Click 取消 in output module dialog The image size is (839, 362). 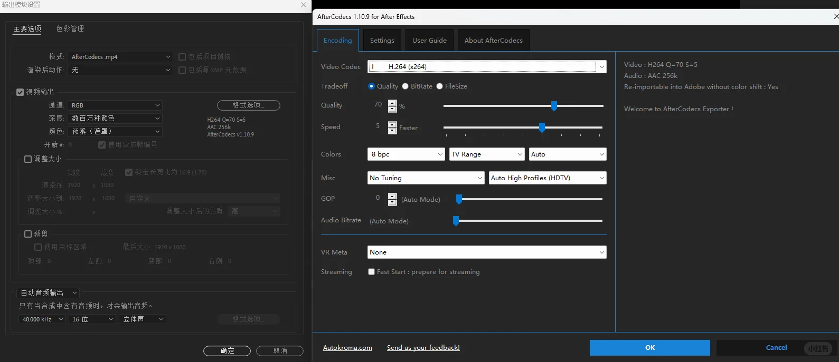(280, 351)
